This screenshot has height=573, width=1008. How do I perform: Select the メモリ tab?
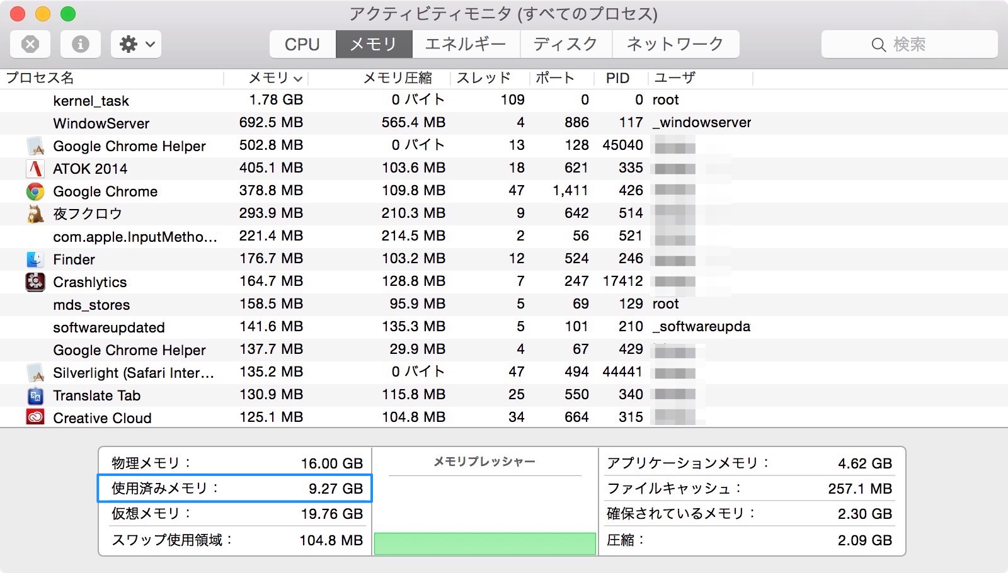[374, 44]
